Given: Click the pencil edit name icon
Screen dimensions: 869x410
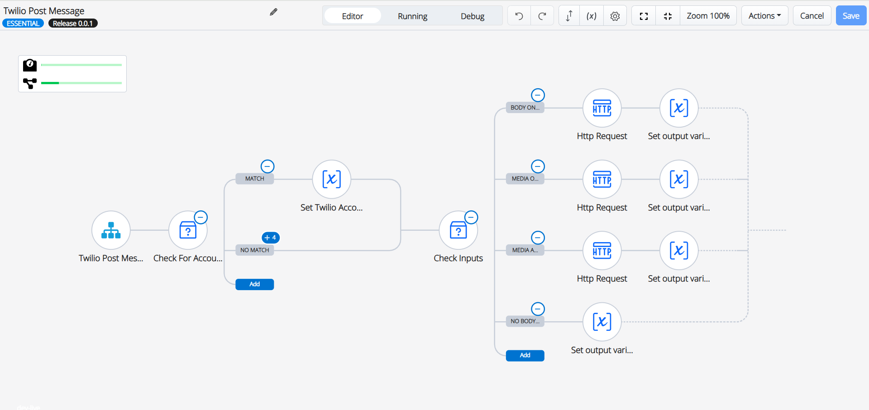Looking at the screenshot, I should (x=273, y=12).
